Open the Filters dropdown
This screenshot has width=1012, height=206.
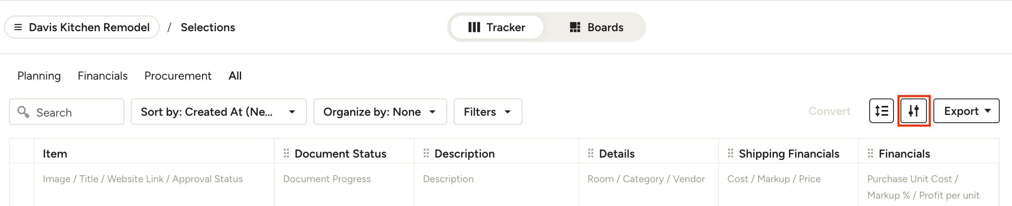(488, 112)
